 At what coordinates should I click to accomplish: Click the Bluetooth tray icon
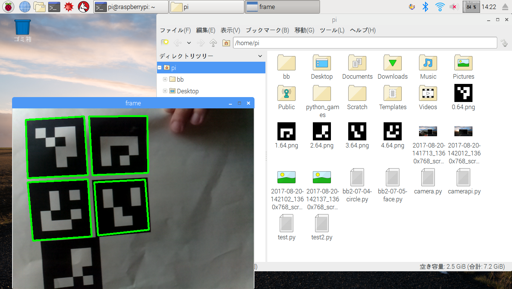click(x=425, y=6)
